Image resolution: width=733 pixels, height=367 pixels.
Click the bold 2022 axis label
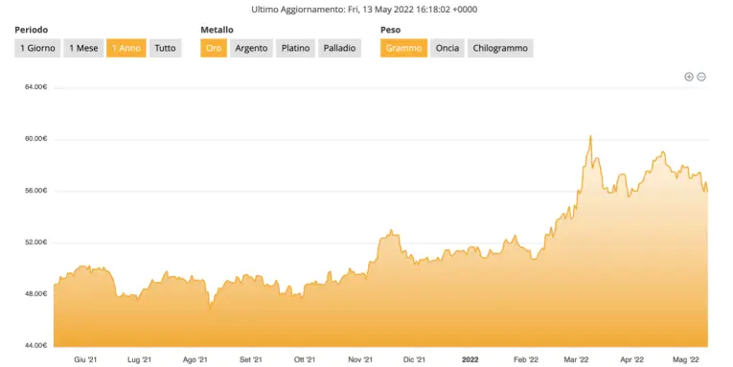470,359
